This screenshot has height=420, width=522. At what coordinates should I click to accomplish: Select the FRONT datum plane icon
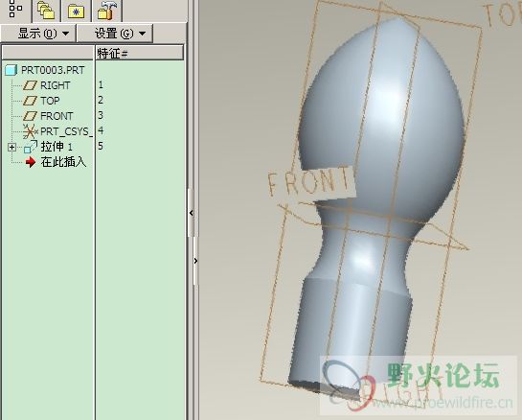tap(30, 116)
